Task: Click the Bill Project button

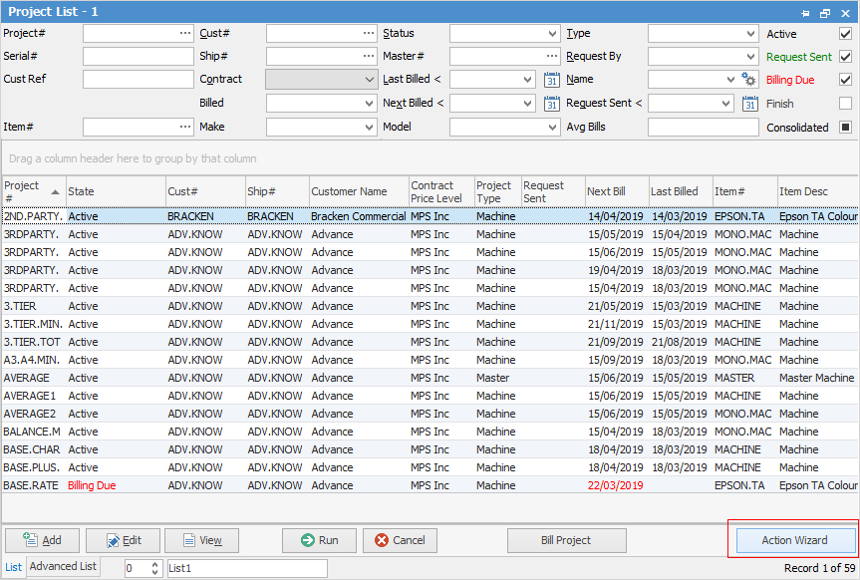Action: [566, 540]
